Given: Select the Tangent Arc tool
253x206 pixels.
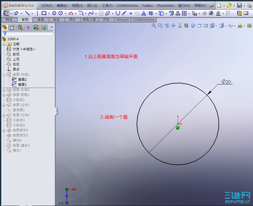Looking at the screenshot, I should [71, 13].
